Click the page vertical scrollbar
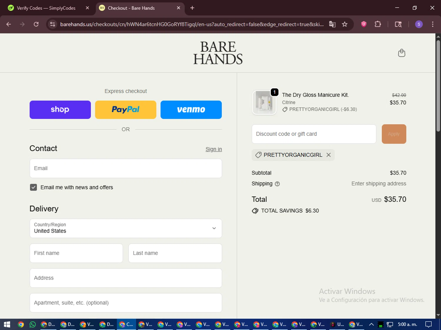 pyautogui.click(x=438, y=86)
